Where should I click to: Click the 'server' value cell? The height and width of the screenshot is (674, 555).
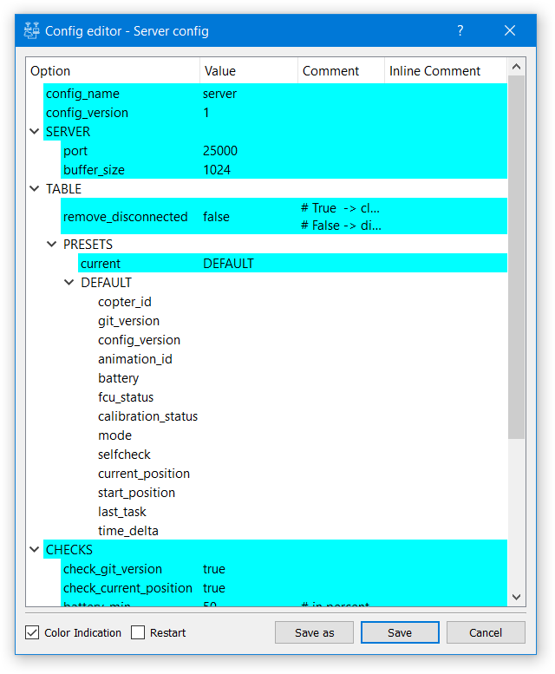coord(219,94)
